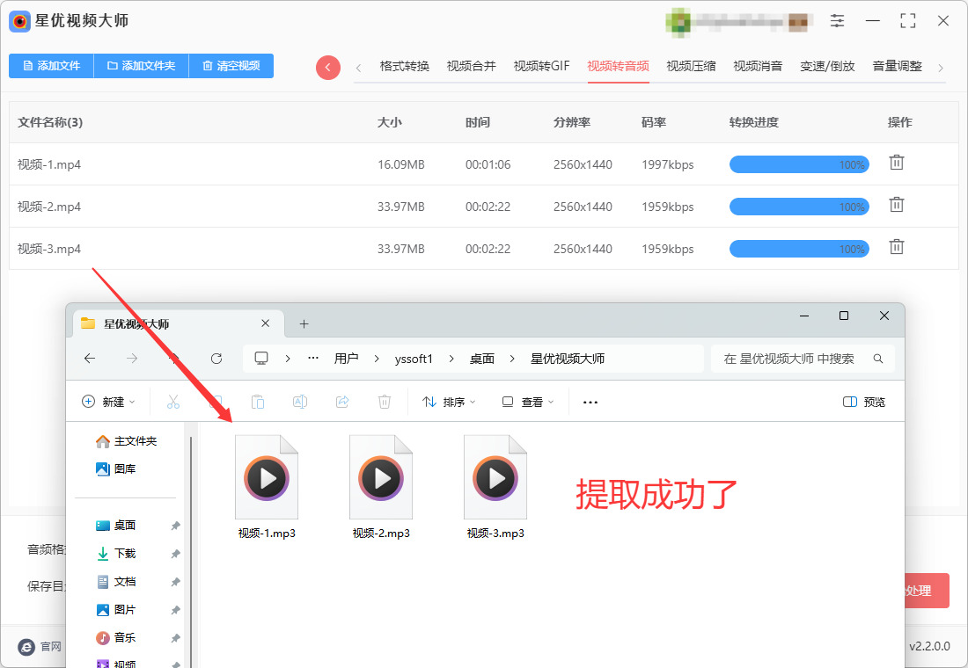Click the 添加文件 button
Image resolution: width=968 pixels, height=668 pixels.
[x=51, y=66]
